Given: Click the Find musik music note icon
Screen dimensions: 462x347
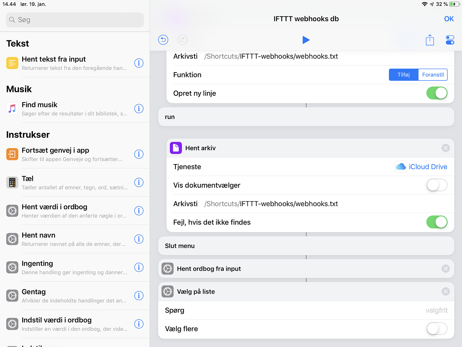Looking at the screenshot, I should (x=12, y=108).
